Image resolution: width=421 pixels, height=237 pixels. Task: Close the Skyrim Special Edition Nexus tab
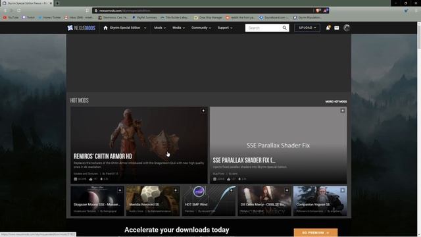click(x=51, y=3)
